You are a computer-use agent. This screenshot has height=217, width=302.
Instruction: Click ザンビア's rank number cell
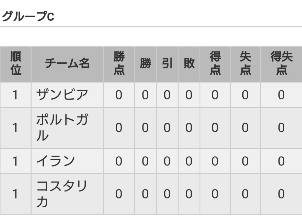16,95
